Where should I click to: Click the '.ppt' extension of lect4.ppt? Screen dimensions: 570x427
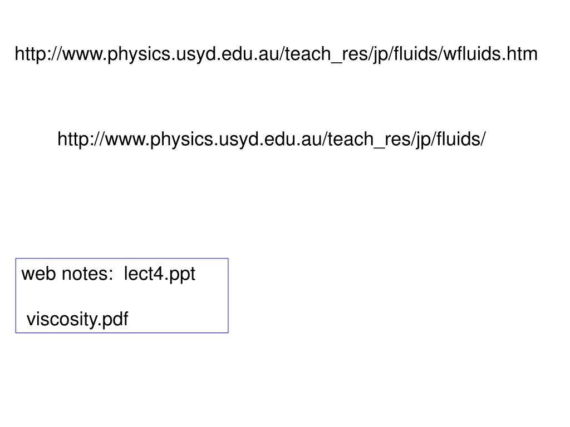(x=180, y=275)
